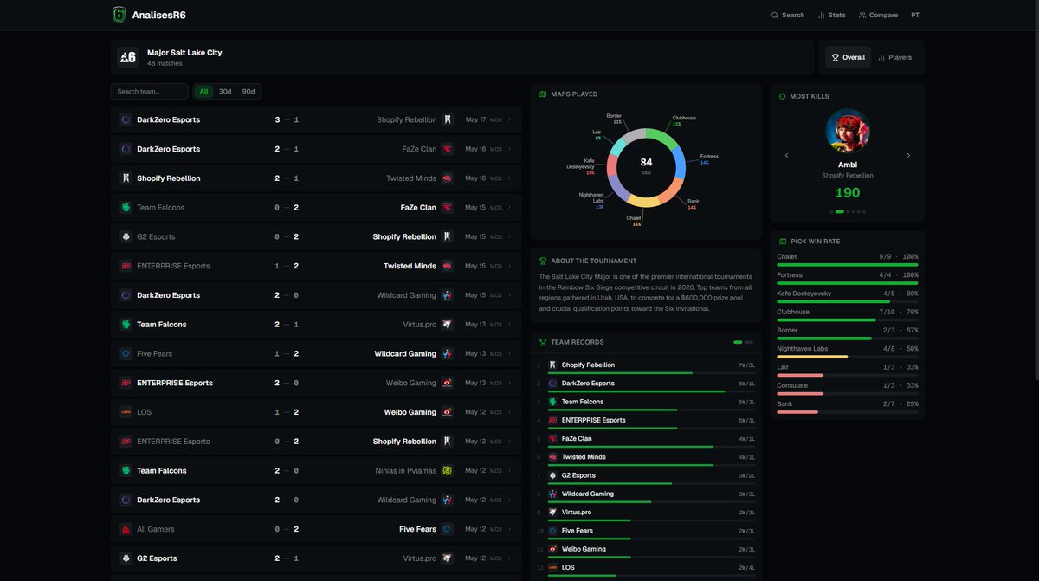The height and width of the screenshot is (581, 1039).
Task: Expand G2 Esports vs Shopify Rebellion chevron
Action: click(510, 237)
